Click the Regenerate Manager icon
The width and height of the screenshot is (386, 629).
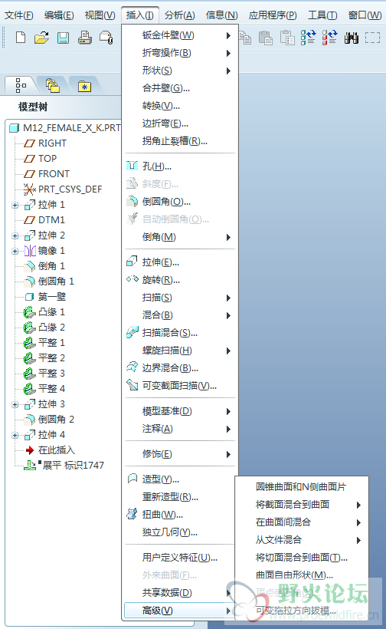(x=329, y=38)
